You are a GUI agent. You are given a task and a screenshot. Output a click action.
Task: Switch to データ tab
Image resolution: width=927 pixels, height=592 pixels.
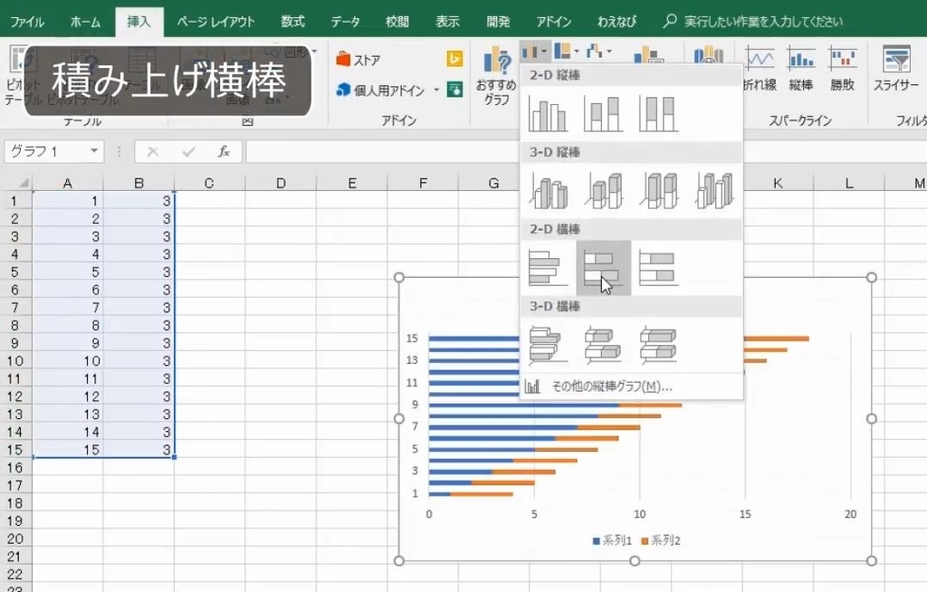[345, 22]
